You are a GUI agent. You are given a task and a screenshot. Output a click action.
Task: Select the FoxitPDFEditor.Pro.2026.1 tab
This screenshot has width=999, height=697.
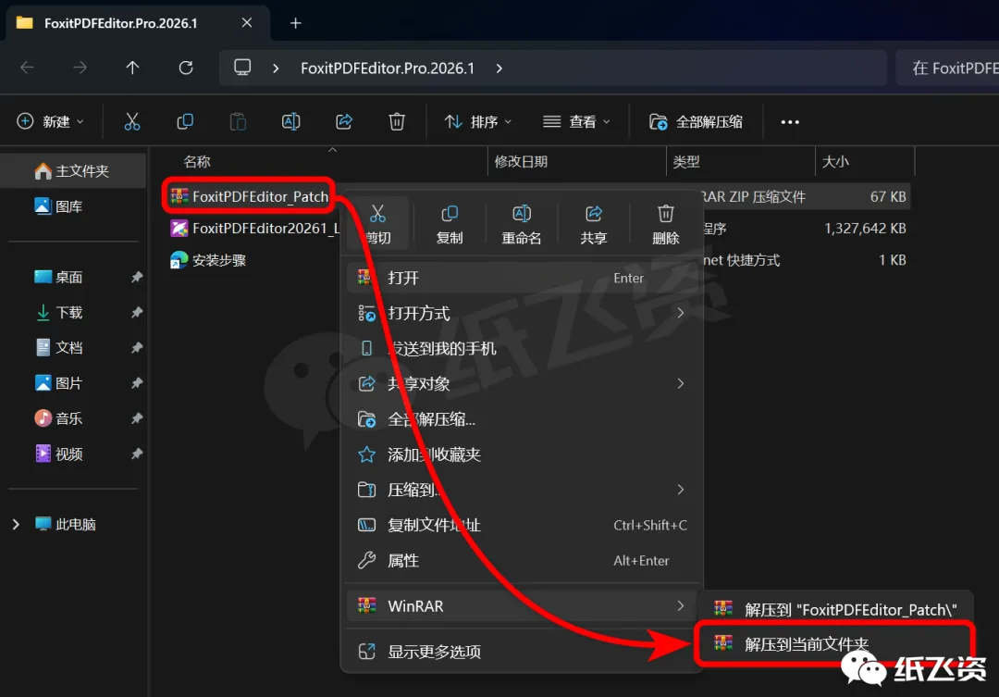pos(138,23)
